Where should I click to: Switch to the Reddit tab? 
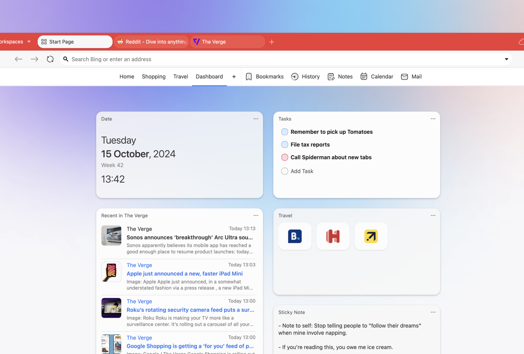pos(152,42)
